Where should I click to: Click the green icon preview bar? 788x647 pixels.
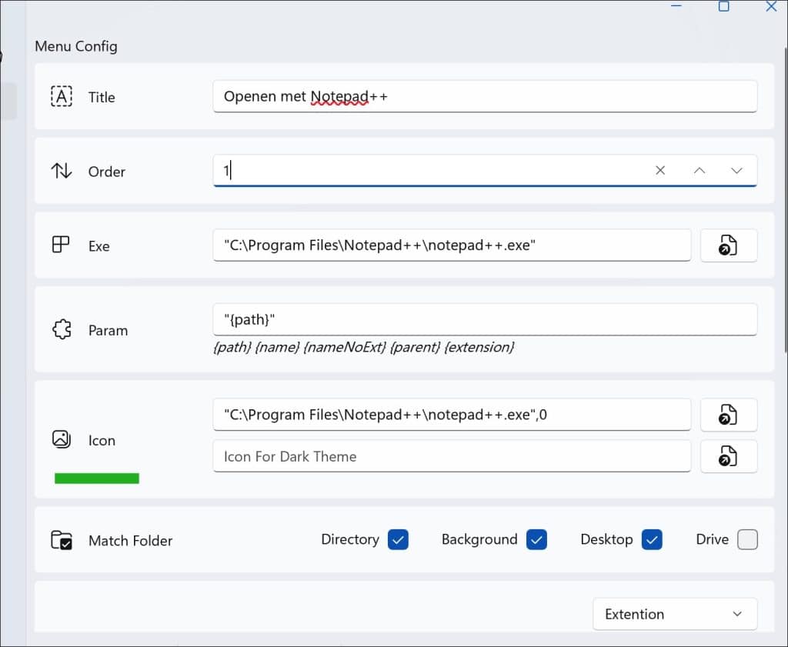coord(97,479)
